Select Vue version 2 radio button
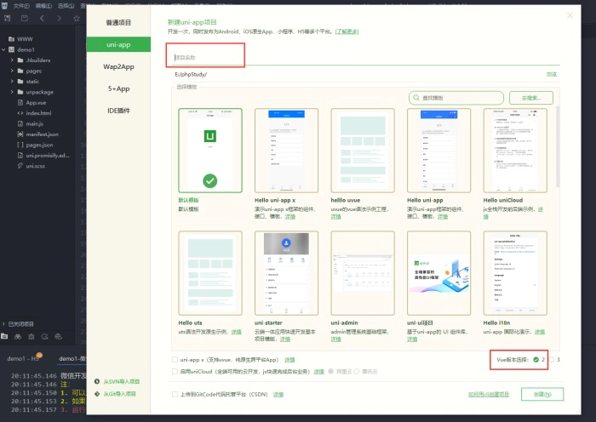The width and height of the screenshot is (596, 422). click(536, 359)
